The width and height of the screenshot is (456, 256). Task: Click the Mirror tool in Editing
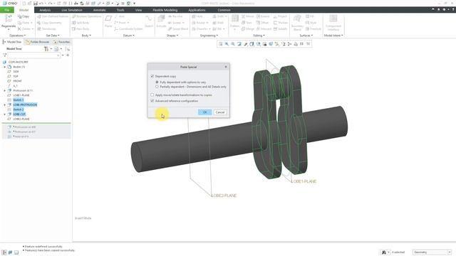coord(248,16)
